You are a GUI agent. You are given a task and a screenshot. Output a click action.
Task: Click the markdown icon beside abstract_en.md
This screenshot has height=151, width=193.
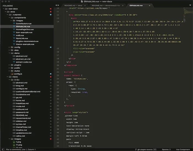(x=14, y=59)
